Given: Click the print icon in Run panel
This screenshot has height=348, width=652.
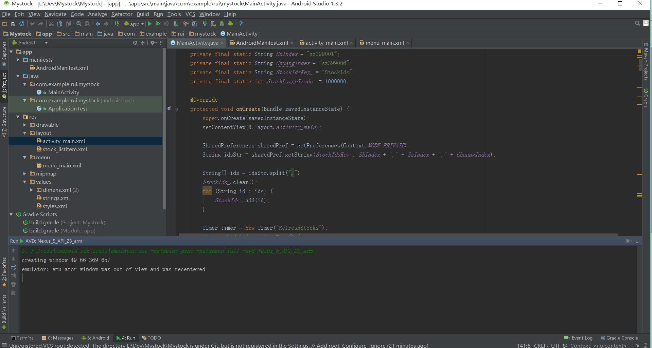Looking at the screenshot, I should [x=13, y=284].
